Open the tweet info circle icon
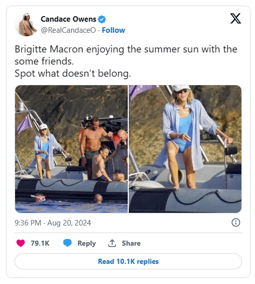255x284 pixels. click(x=236, y=222)
